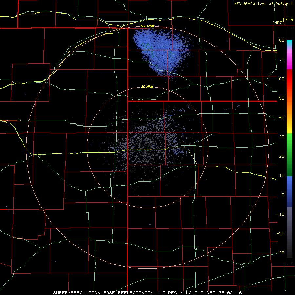Click the -30 dBZ scale value
The height and width of the screenshot is (295, 295).
click(280, 253)
